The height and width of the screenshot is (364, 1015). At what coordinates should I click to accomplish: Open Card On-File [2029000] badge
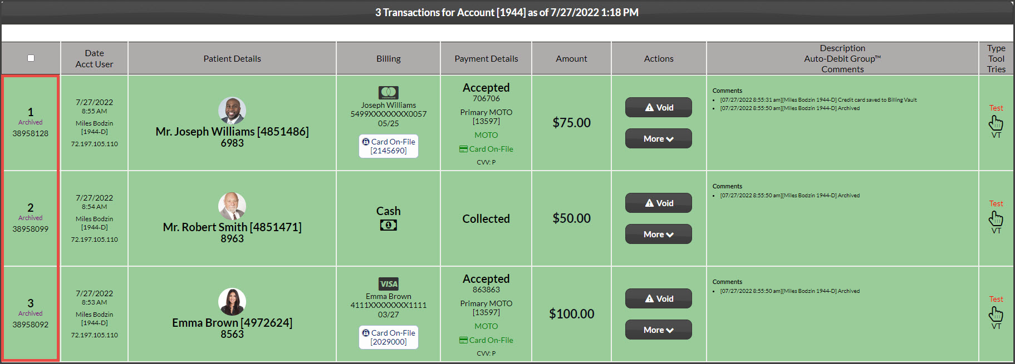(388, 337)
